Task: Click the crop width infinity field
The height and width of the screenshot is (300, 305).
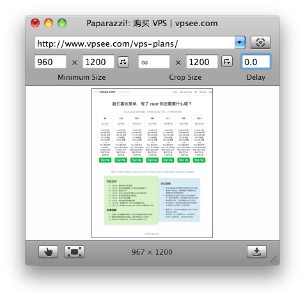Action: [x=154, y=62]
